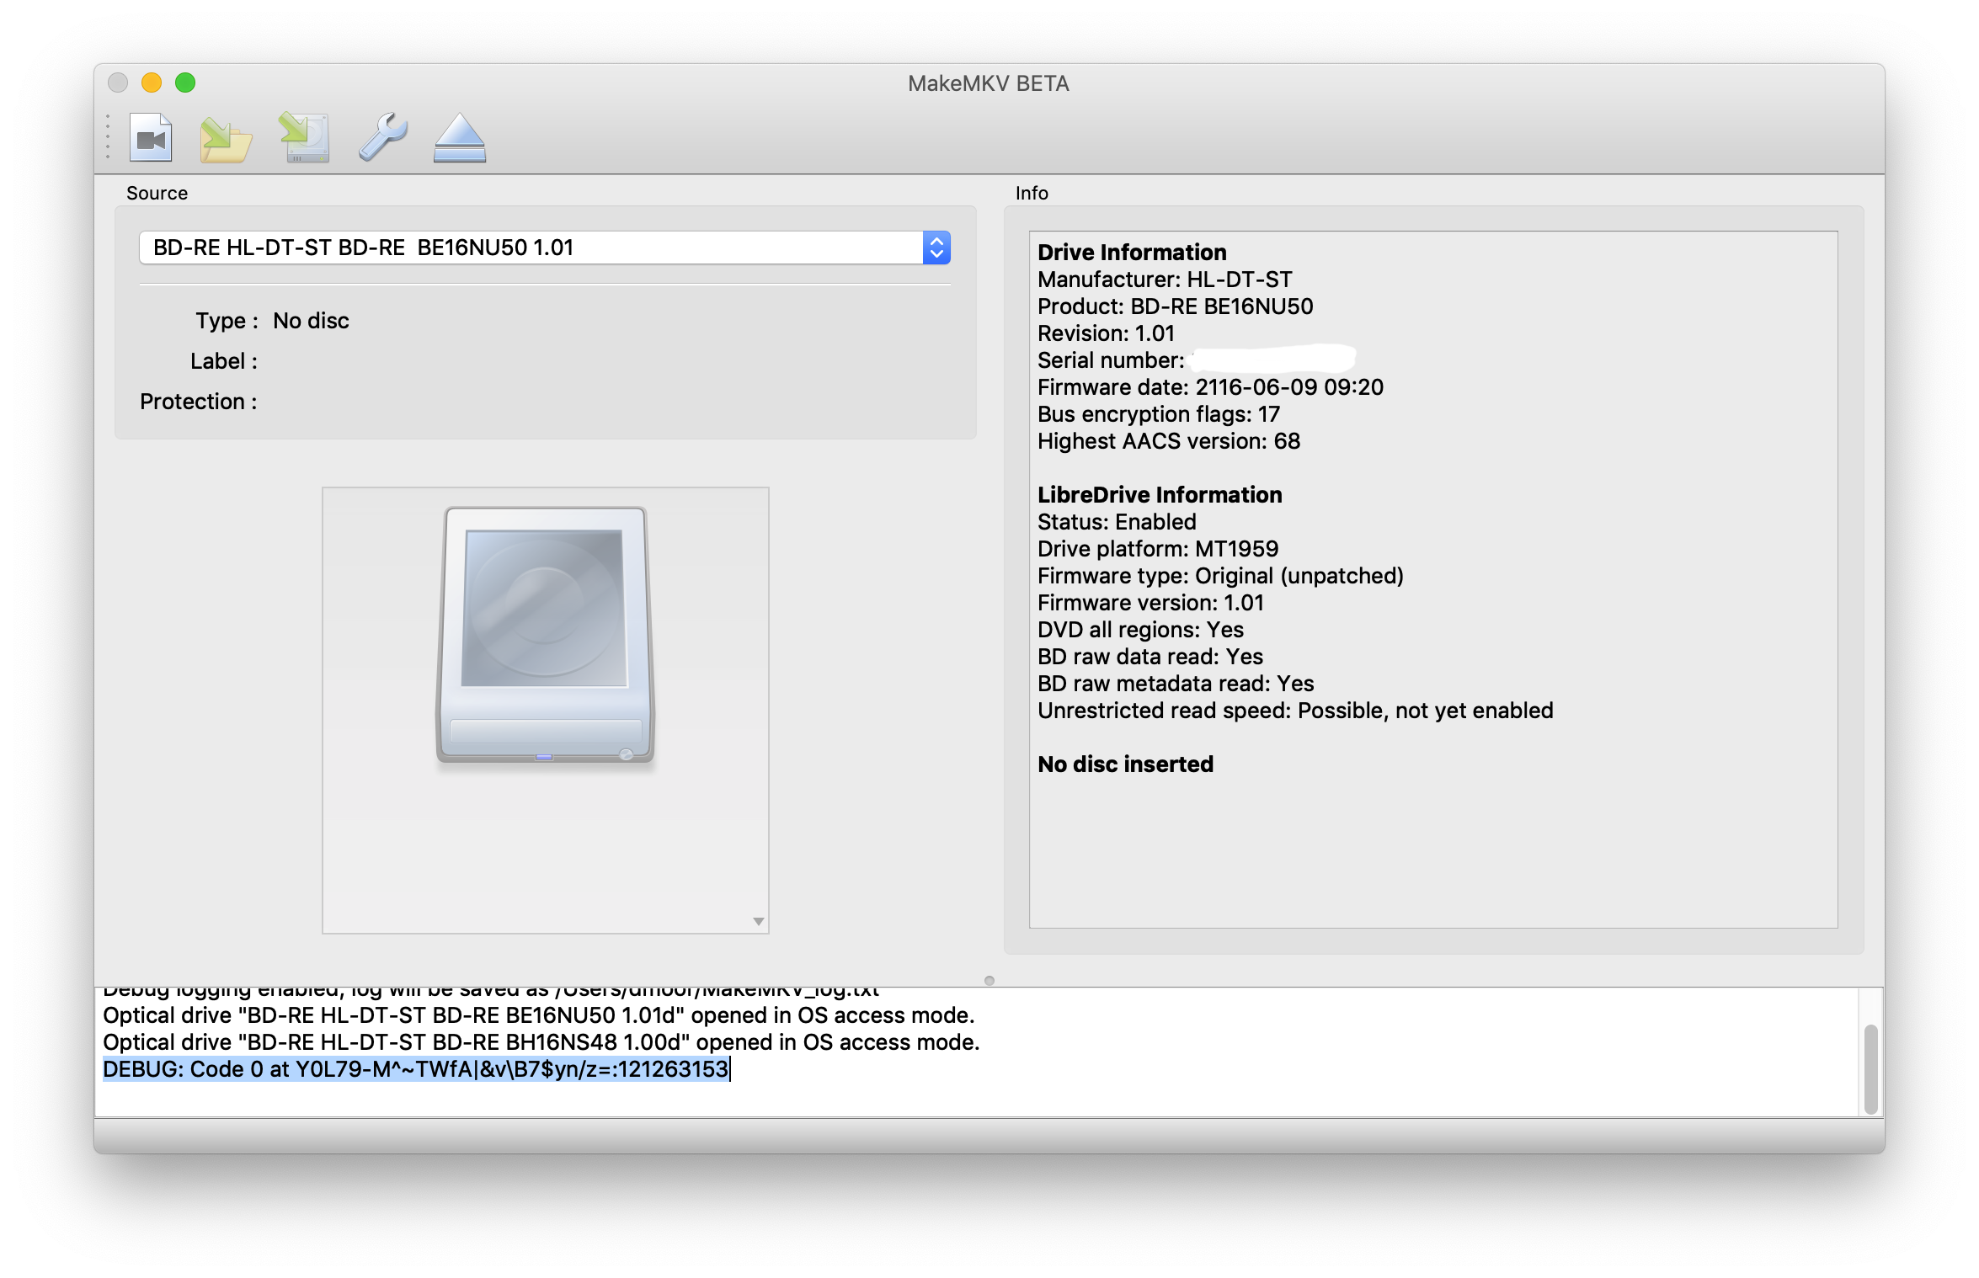This screenshot has height=1278, width=1979.
Task: Click the highlighted DEBUG: Code 0 log line
Action: (x=416, y=1069)
